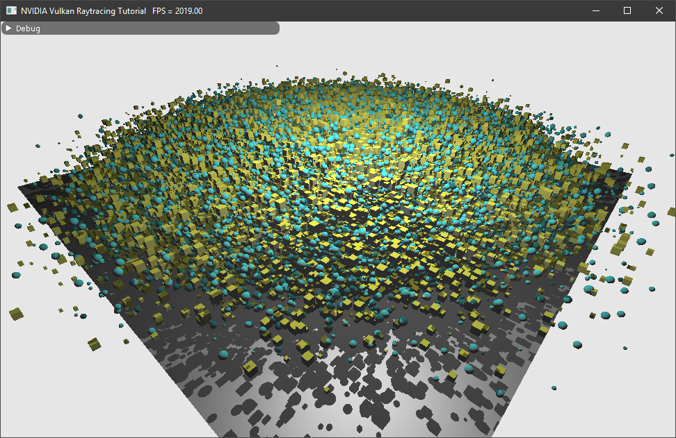Maximize the raytracing tutorial window
The image size is (676, 438).
click(627, 10)
